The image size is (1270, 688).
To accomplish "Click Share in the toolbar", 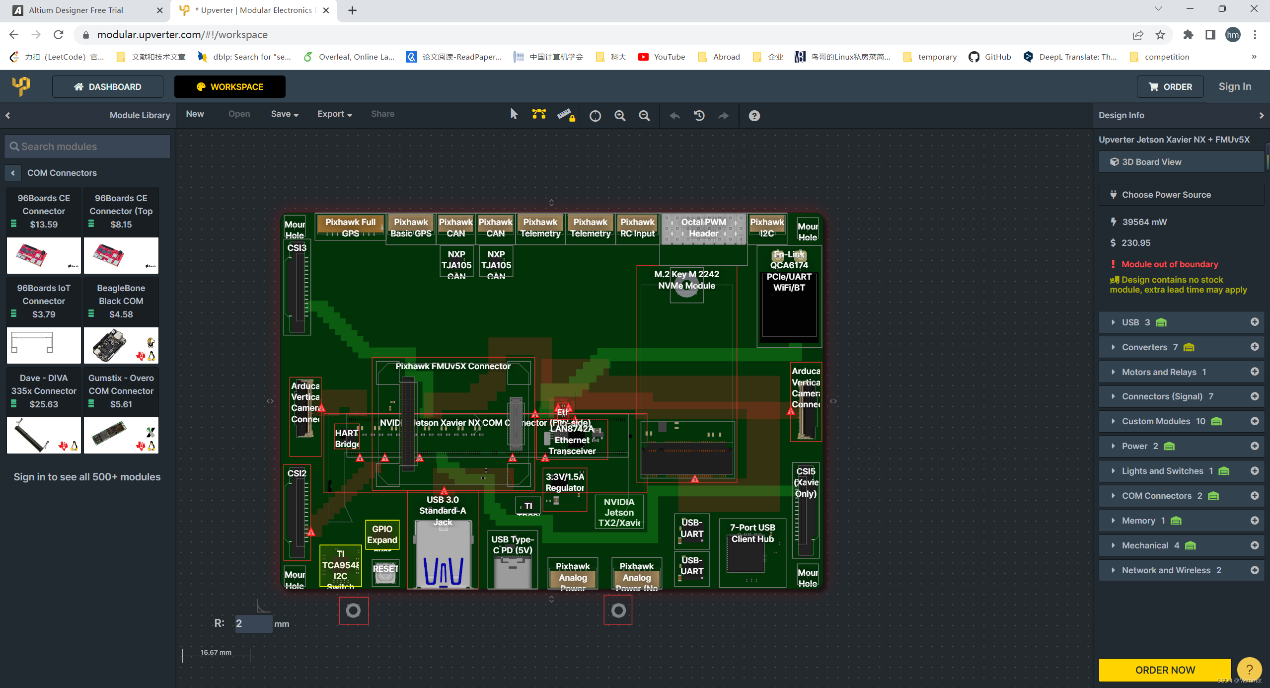I will pos(382,114).
